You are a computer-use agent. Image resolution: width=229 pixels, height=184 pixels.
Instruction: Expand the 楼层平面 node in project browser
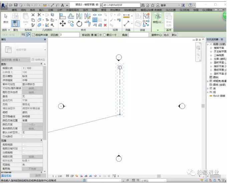pyautogui.click(x=211, y=48)
